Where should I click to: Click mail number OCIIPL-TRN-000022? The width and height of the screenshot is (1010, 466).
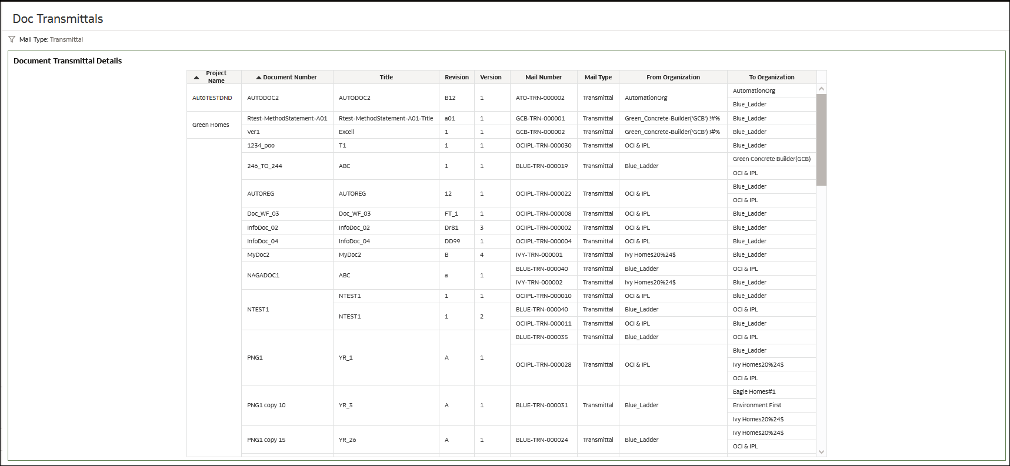[544, 193]
